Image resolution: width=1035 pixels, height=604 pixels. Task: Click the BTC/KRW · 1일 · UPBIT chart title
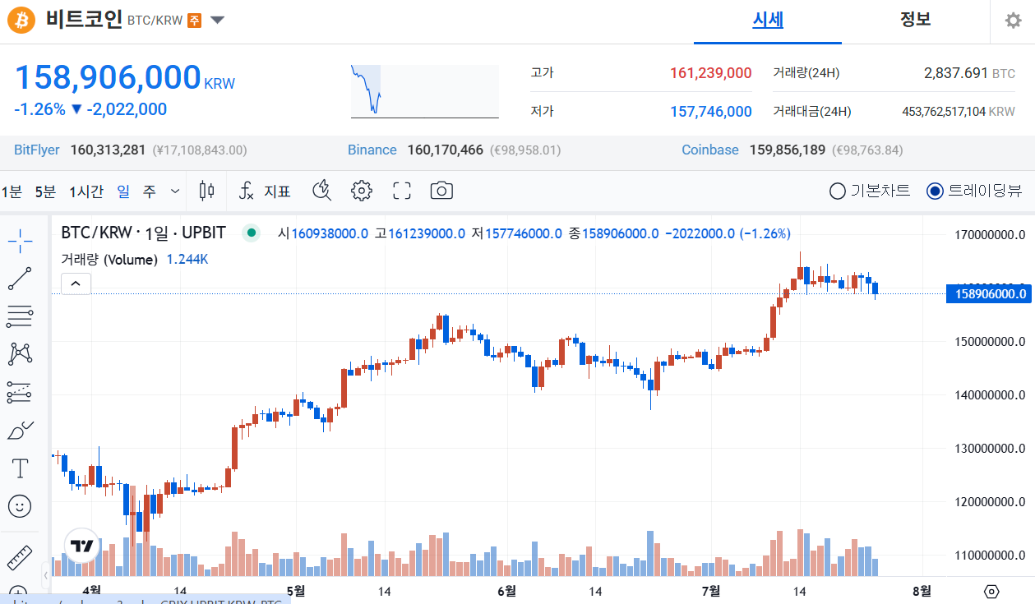coord(143,233)
